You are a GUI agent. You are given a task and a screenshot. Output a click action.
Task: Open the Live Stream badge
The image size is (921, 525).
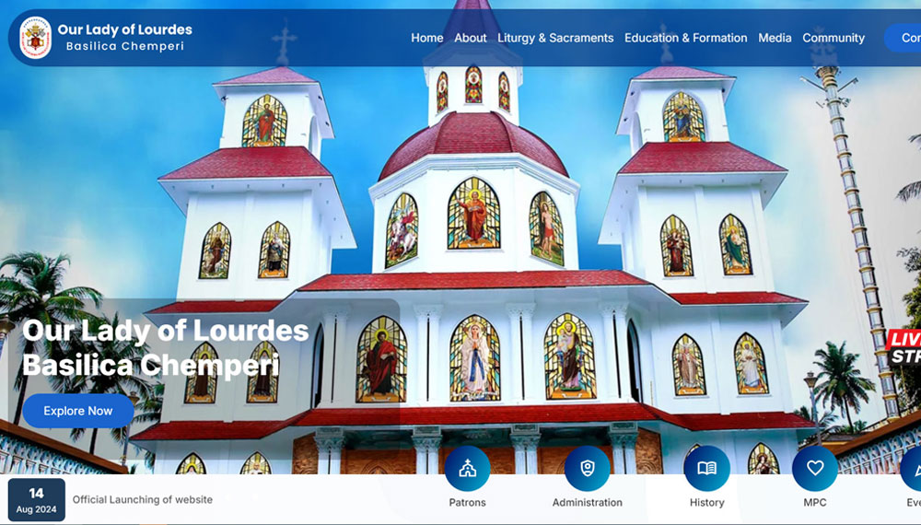click(904, 347)
